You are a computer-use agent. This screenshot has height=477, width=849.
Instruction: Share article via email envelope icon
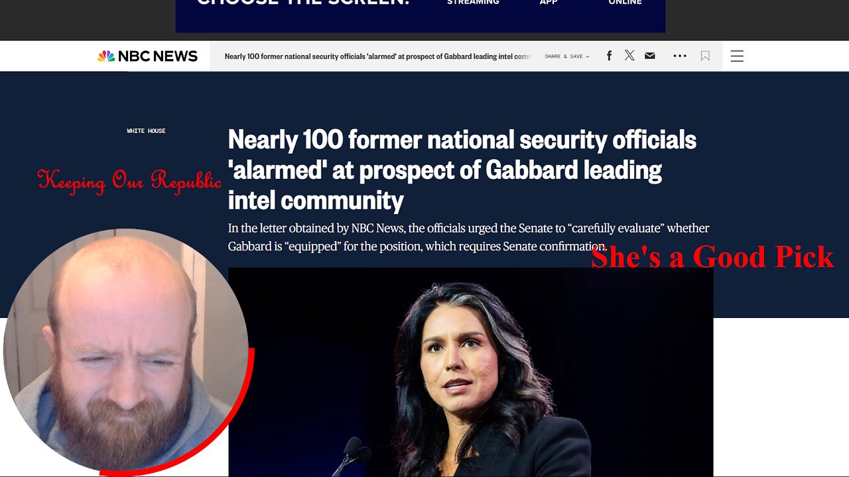pos(650,56)
